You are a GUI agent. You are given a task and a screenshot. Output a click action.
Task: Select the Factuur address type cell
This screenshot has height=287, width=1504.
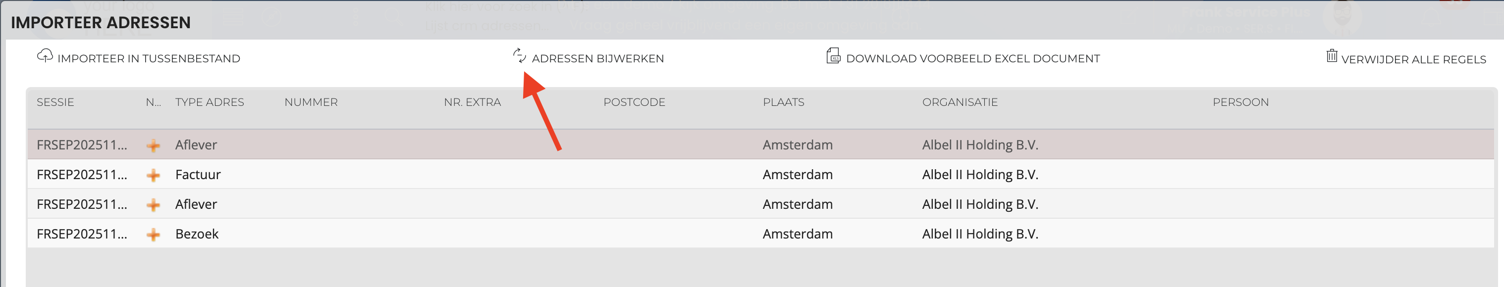tap(198, 174)
